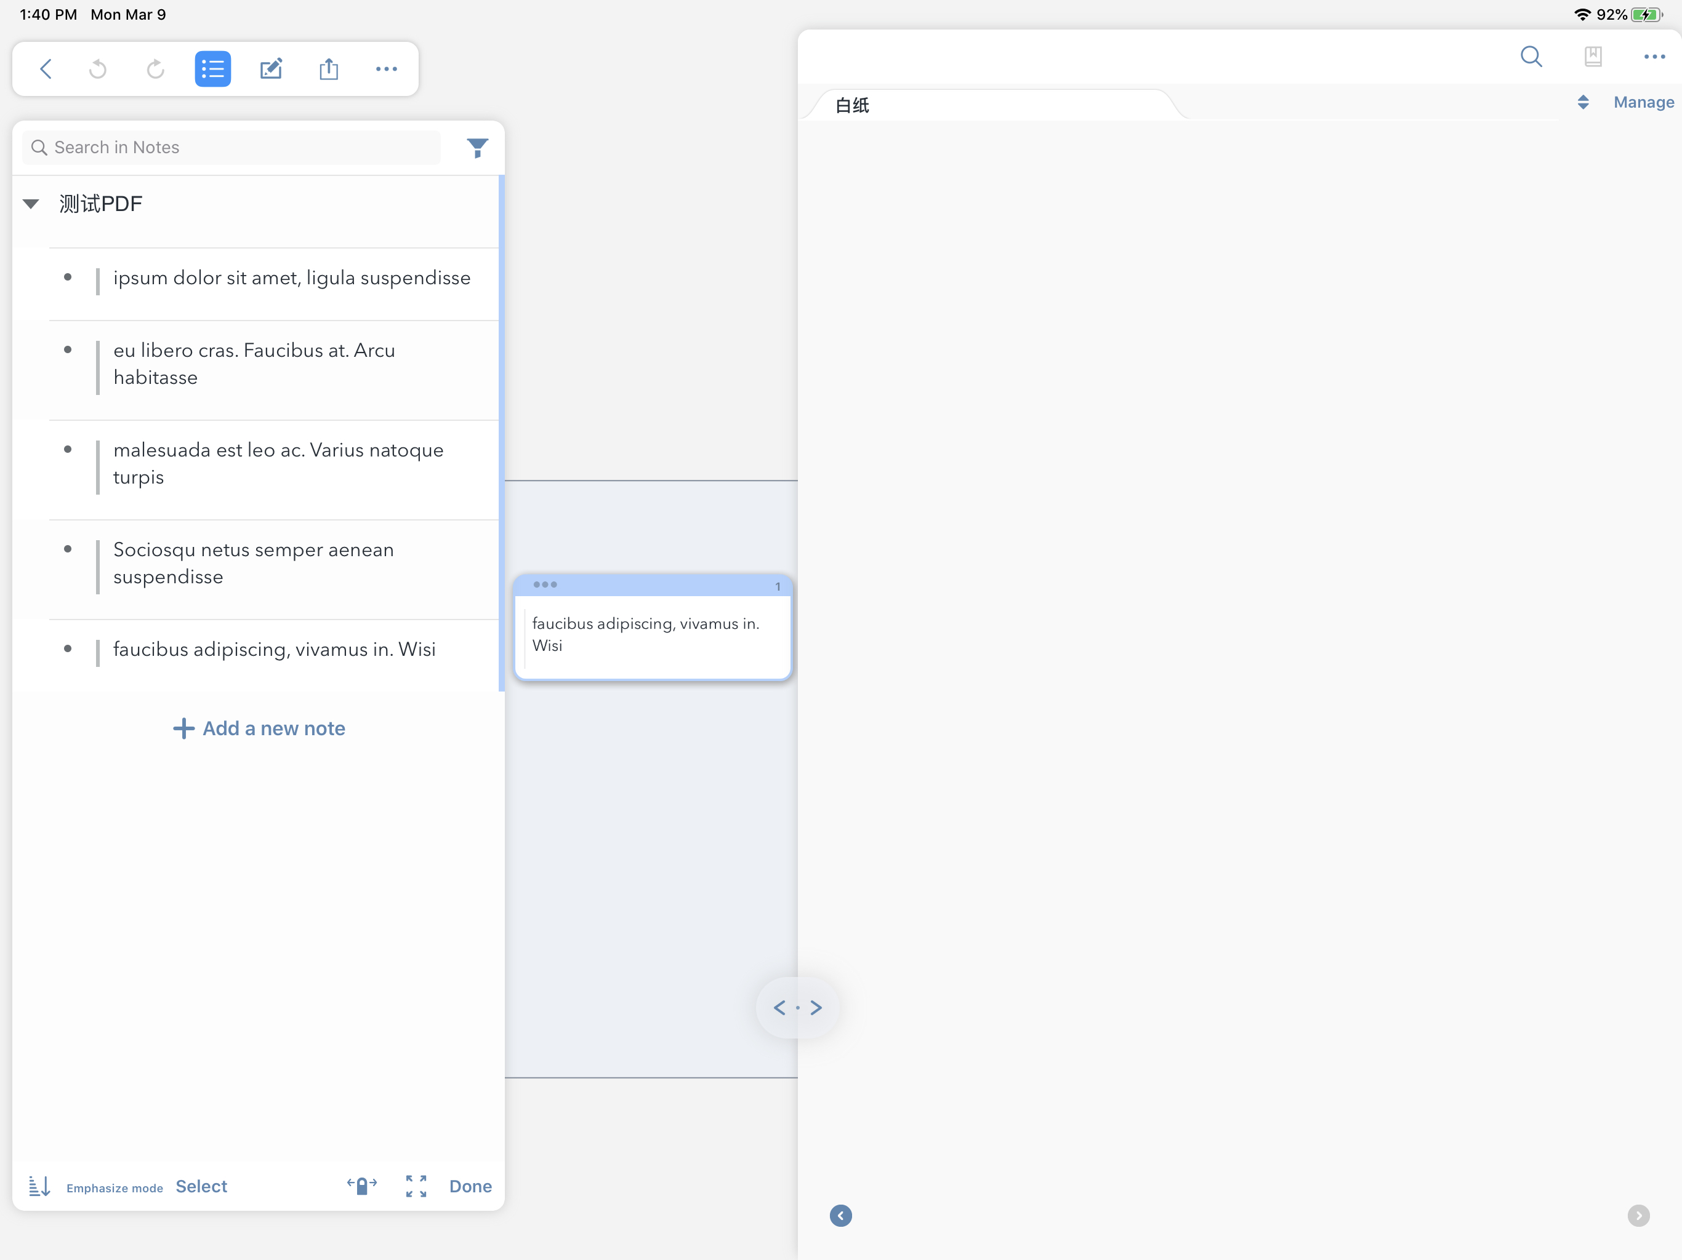Open the share export icon

click(x=329, y=69)
